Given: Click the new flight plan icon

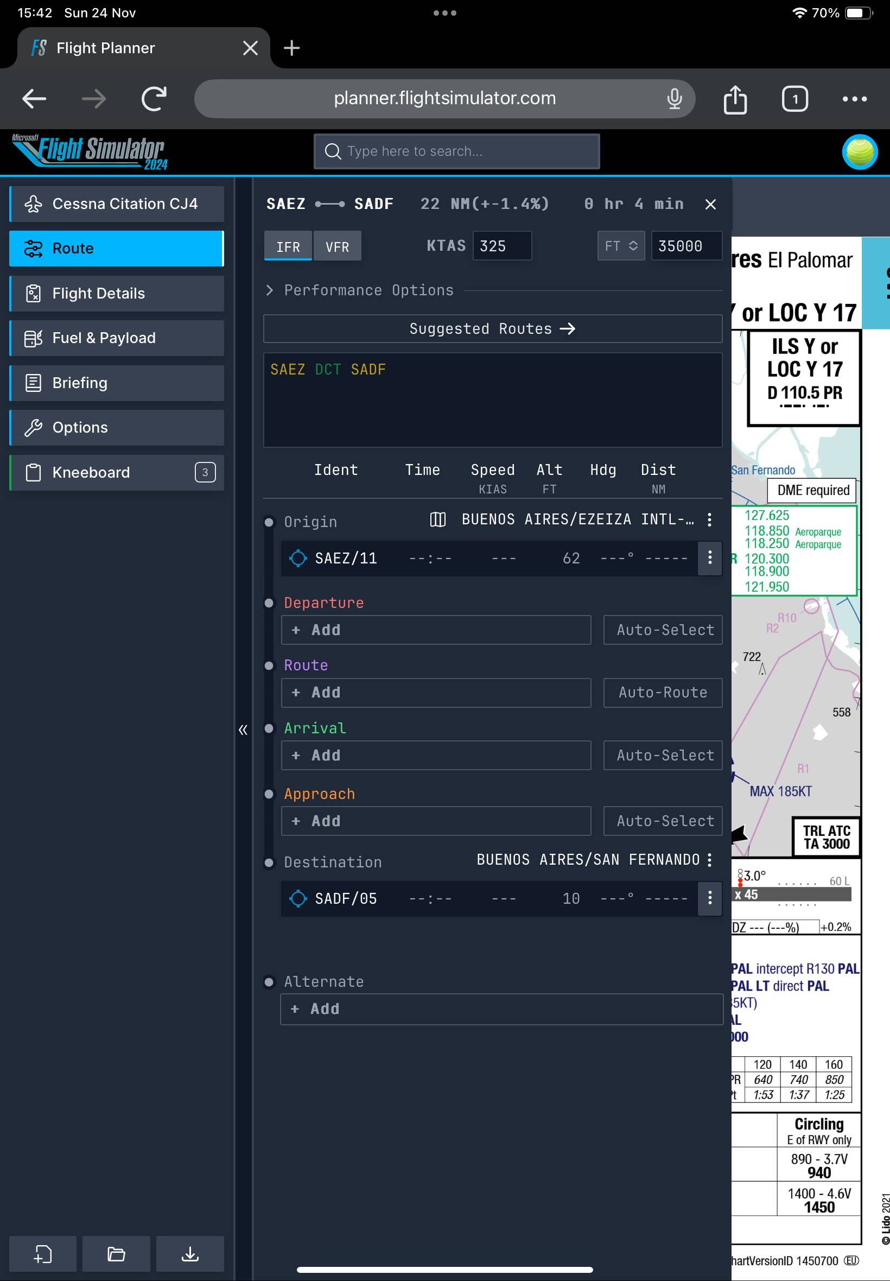Looking at the screenshot, I should pos(43,1253).
